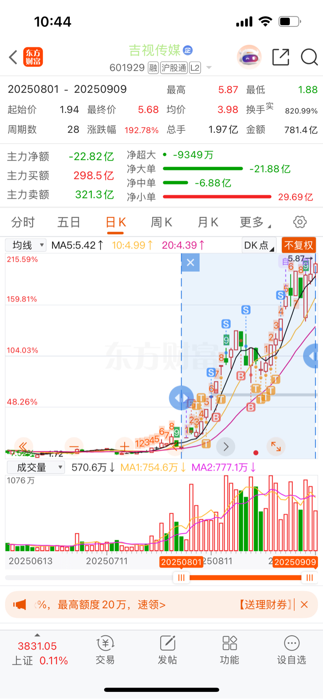The height and width of the screenshot is (699, 323).
Task: Move chart forward with right chevron
Action: [226, 446]
